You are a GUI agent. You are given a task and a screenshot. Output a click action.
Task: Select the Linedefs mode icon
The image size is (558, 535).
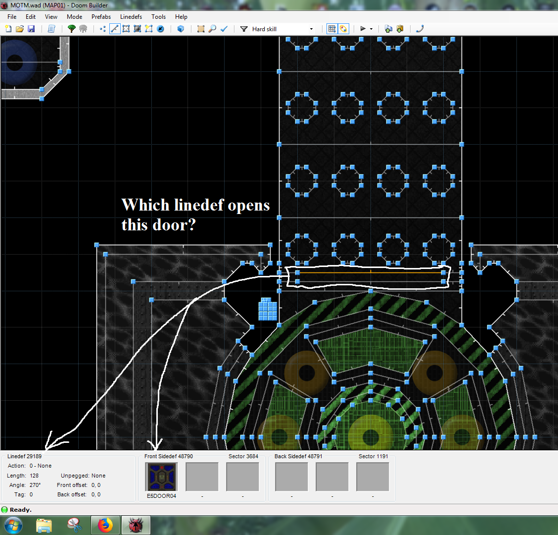click(114, 29)
